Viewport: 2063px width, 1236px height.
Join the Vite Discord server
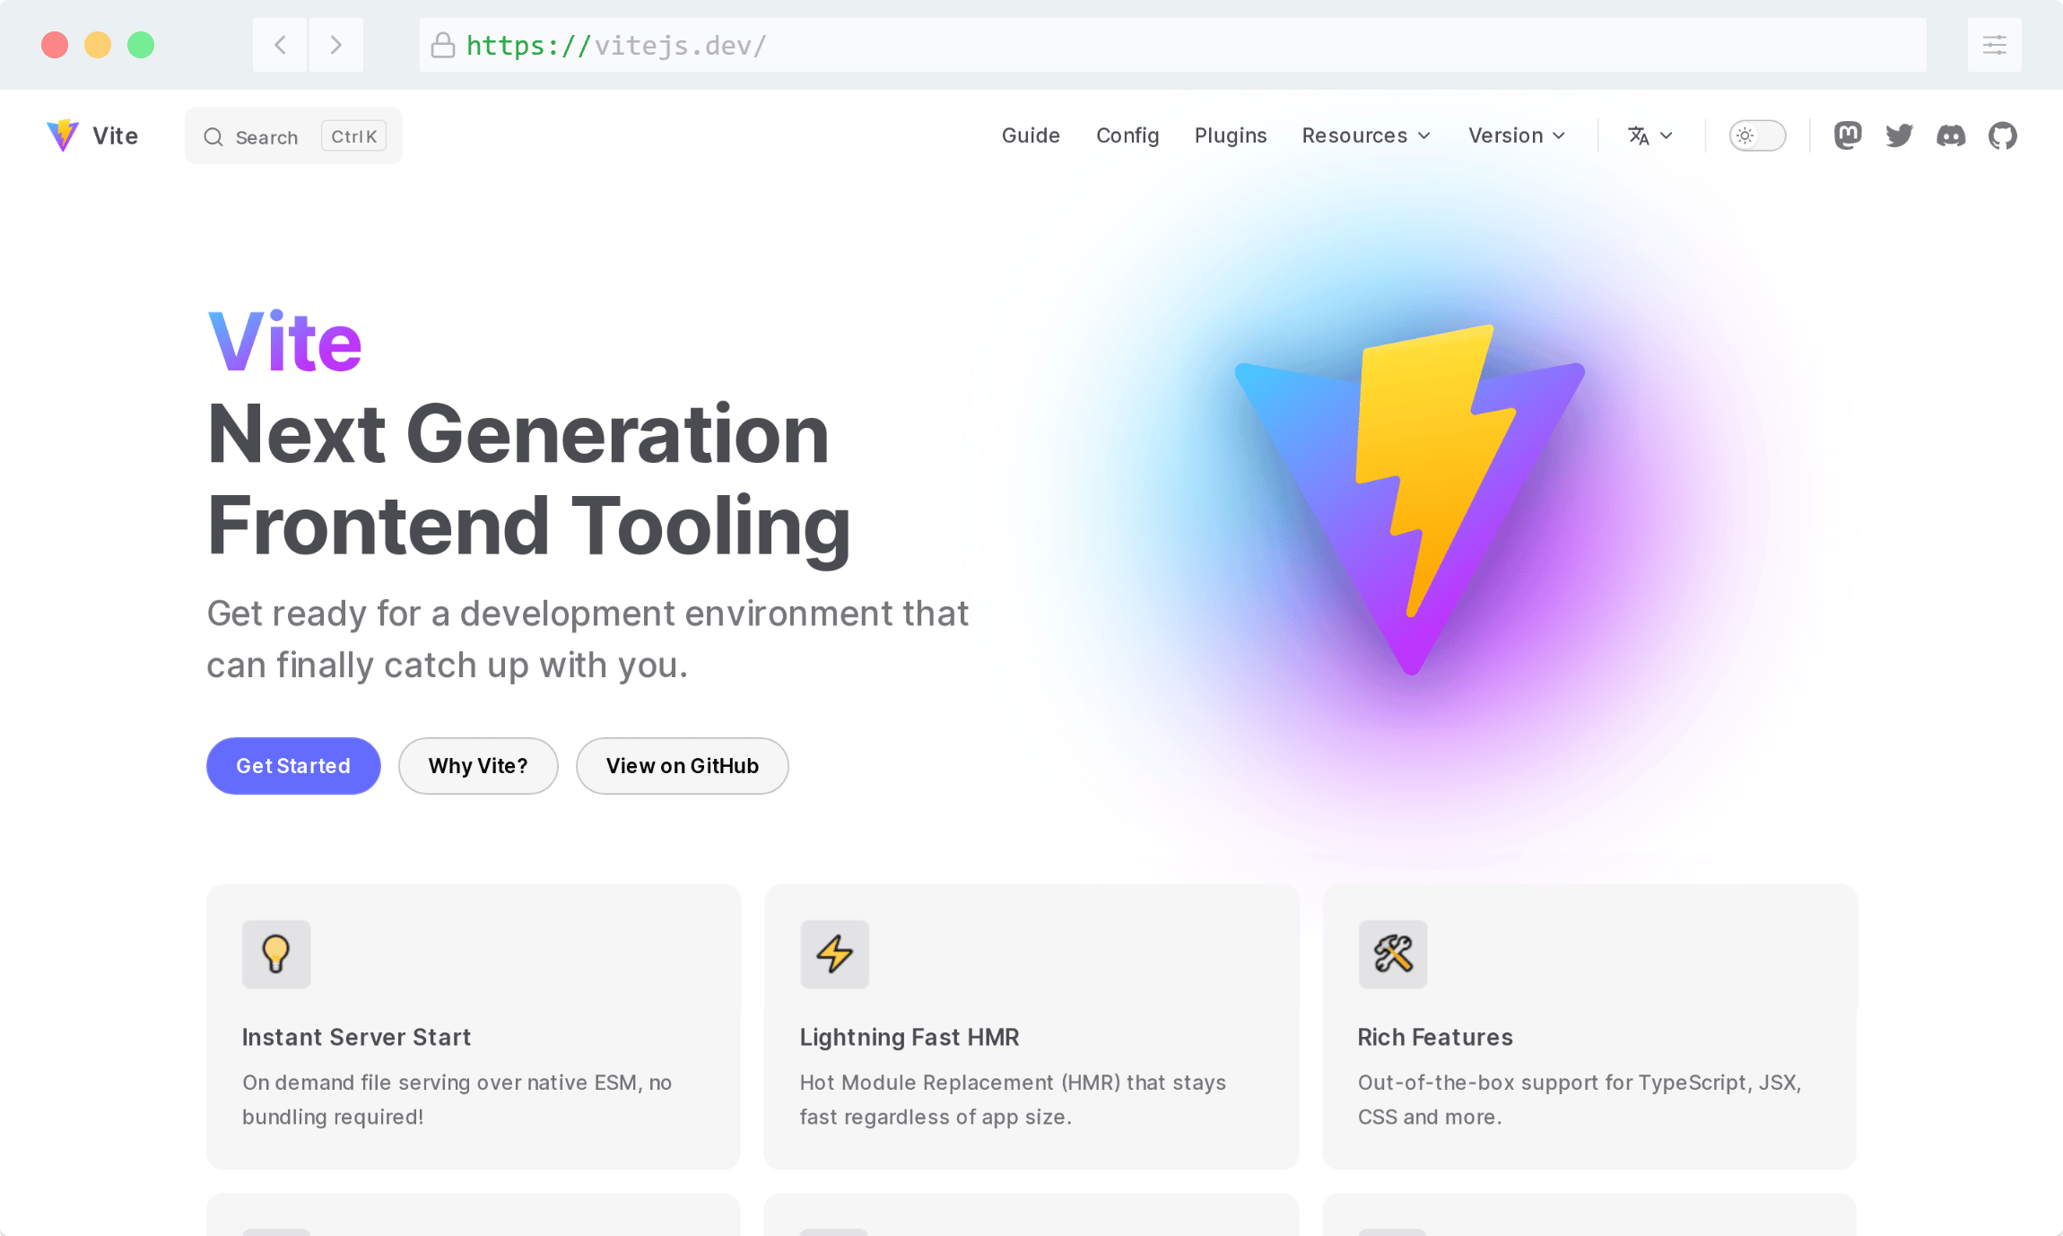click(1951, 135)
